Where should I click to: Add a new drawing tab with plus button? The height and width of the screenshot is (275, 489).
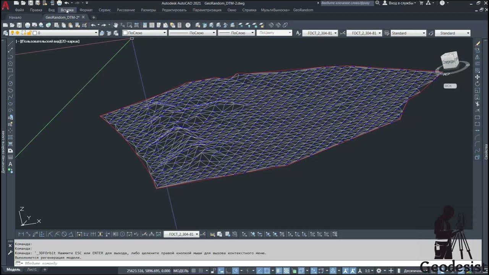click(x=94, y=17)
